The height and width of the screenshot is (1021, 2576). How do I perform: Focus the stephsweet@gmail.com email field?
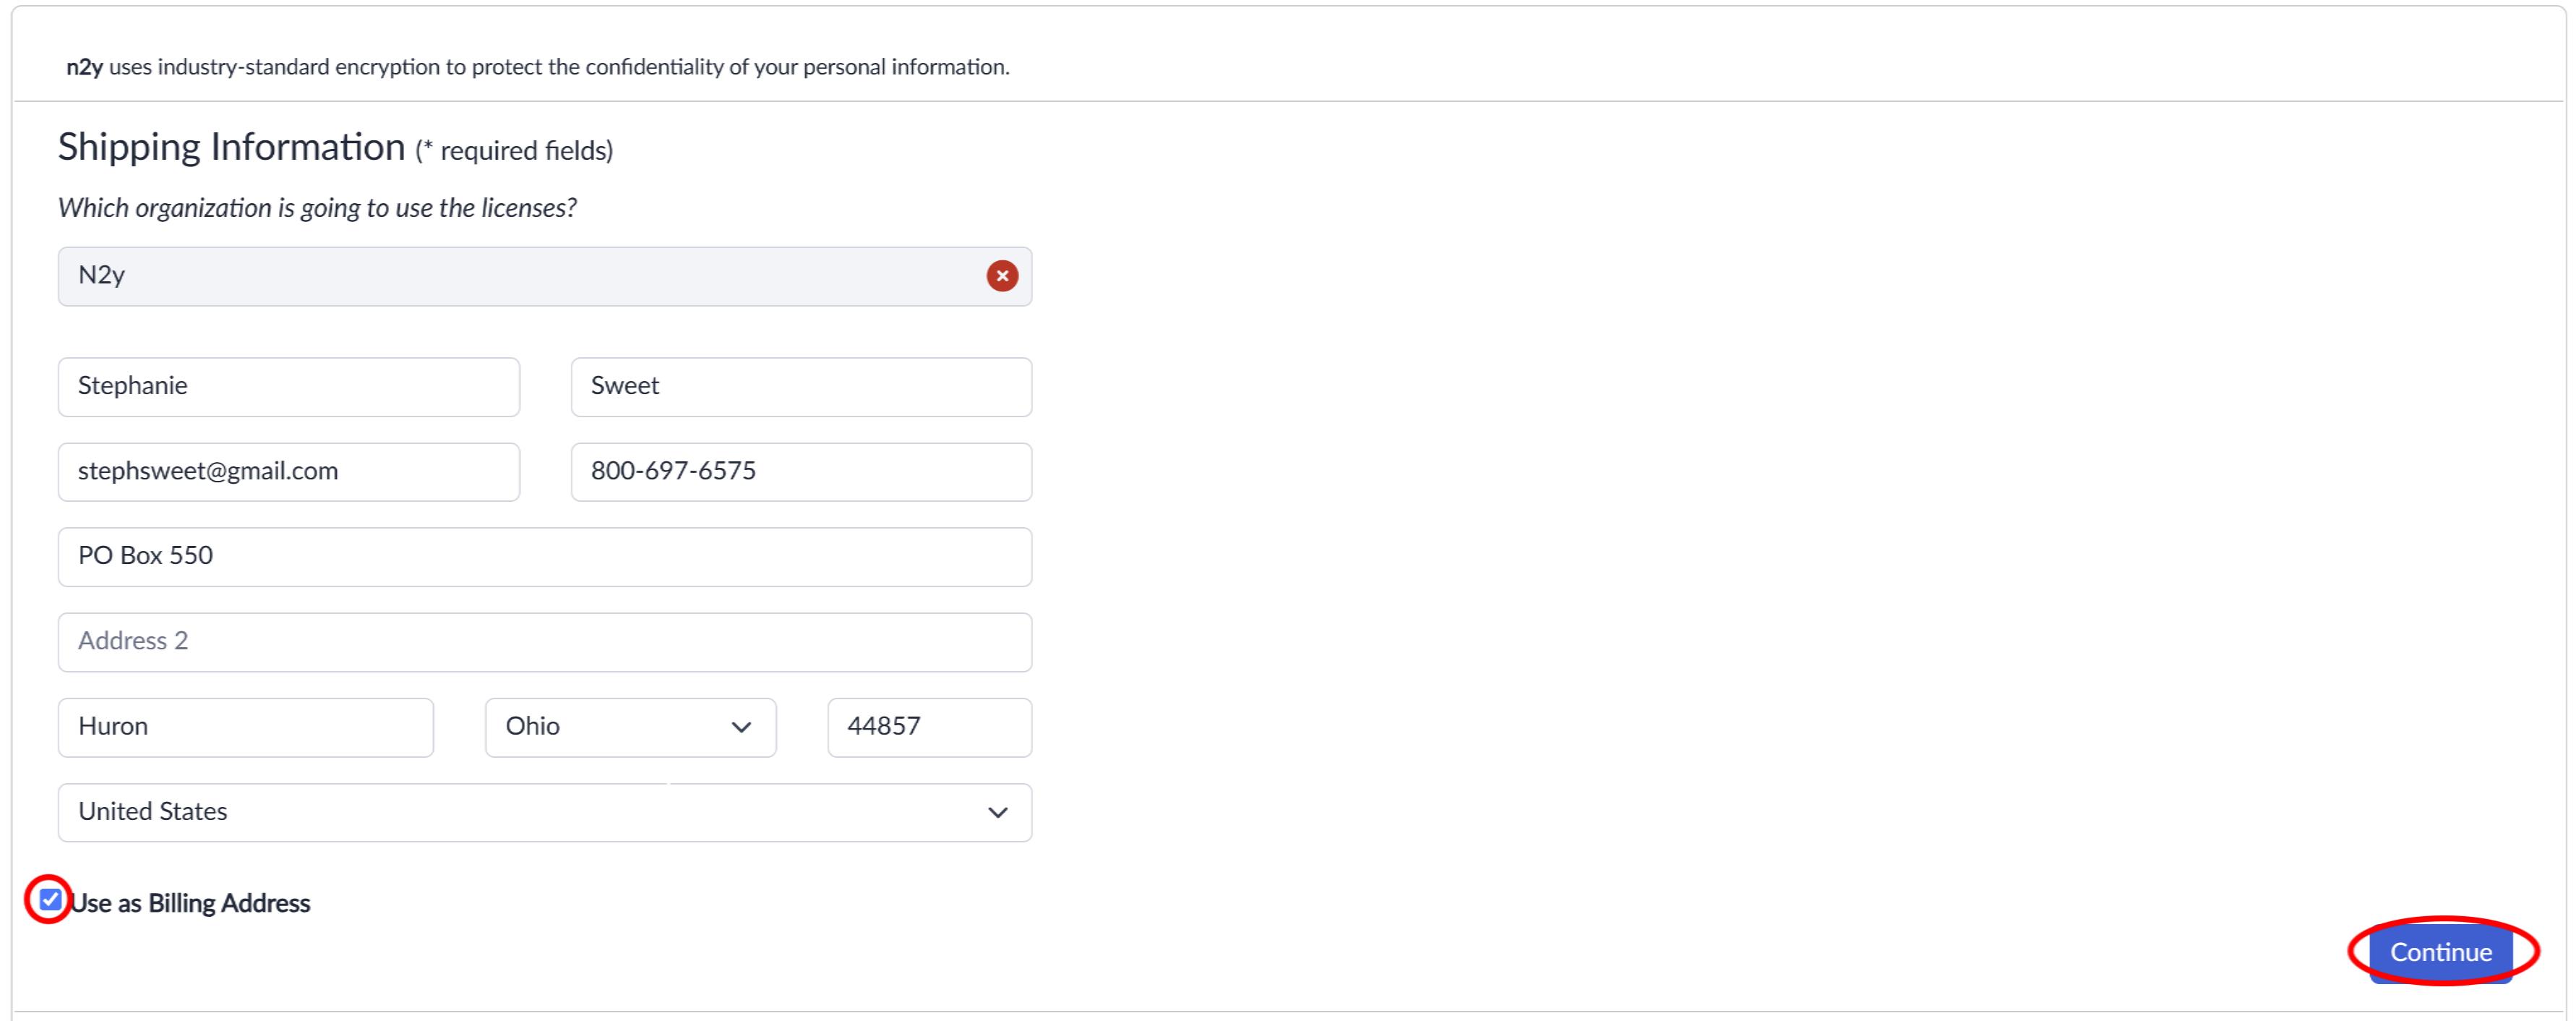point(289,471)
